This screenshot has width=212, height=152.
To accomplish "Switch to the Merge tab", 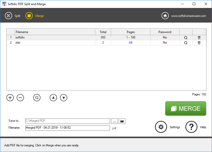I will 35,16.
